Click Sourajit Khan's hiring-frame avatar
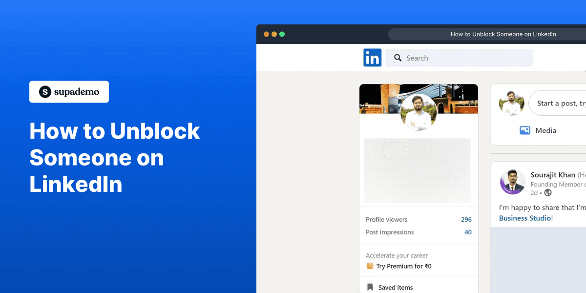The image size is (586, 293). pos(512,181)
